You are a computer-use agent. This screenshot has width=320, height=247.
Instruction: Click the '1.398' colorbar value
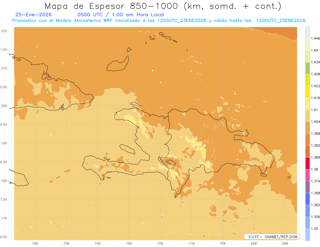315,133
